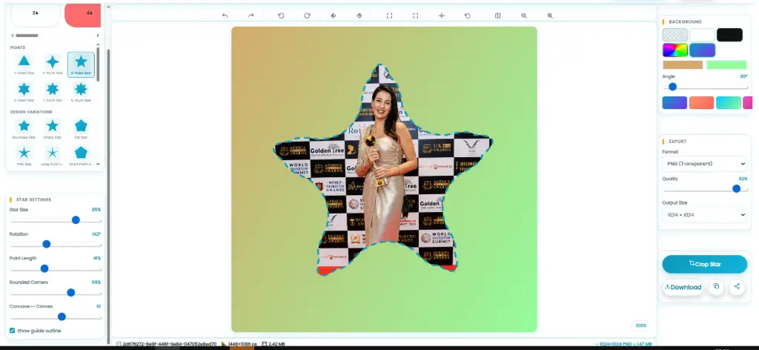The width and height of the screenshot is (759, 350).
Task: Pick the Rounded Star design variation
Action: pos(24,129)
